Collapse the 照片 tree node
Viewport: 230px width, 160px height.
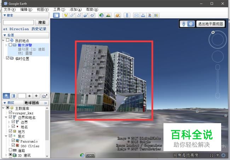(6, 136)
